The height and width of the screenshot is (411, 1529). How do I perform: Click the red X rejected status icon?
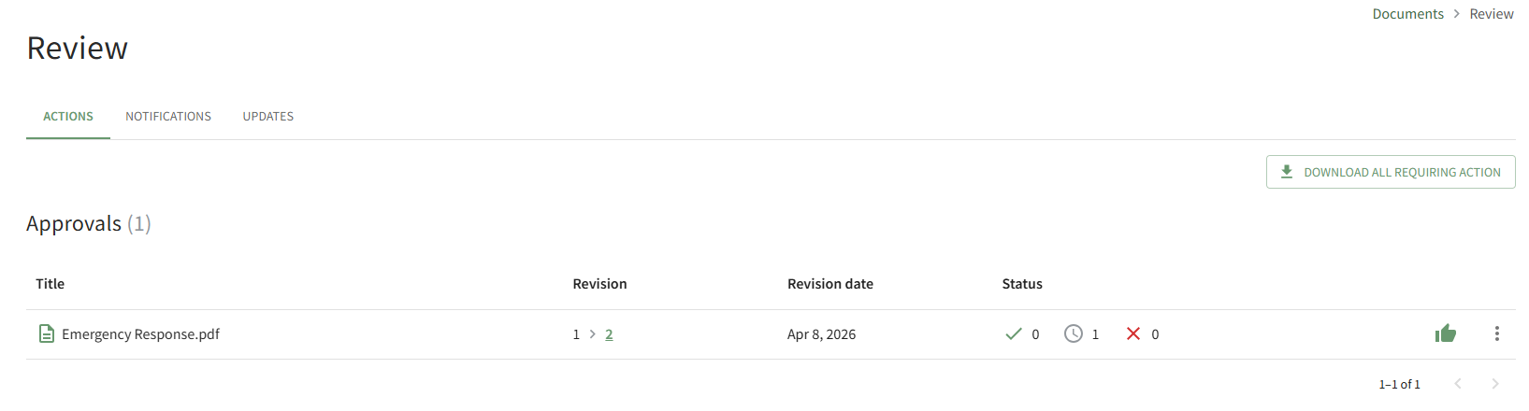coord(1132,333)
